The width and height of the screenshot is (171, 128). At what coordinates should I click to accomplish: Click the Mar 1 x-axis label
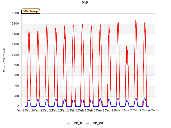pyautogui.click(x=119, y=110)
